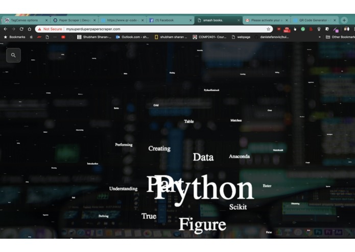Close the Facebook tab

191,20
